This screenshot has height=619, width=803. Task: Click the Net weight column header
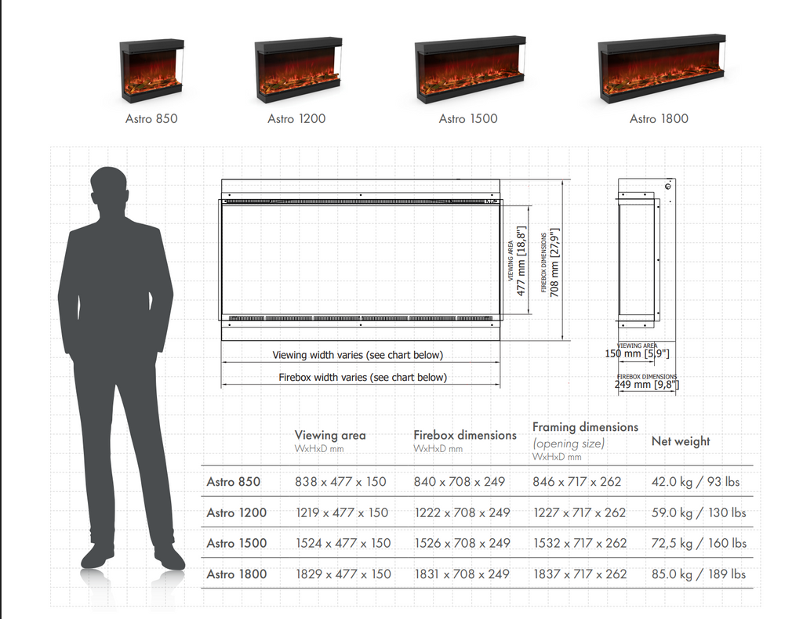[681, 441]
